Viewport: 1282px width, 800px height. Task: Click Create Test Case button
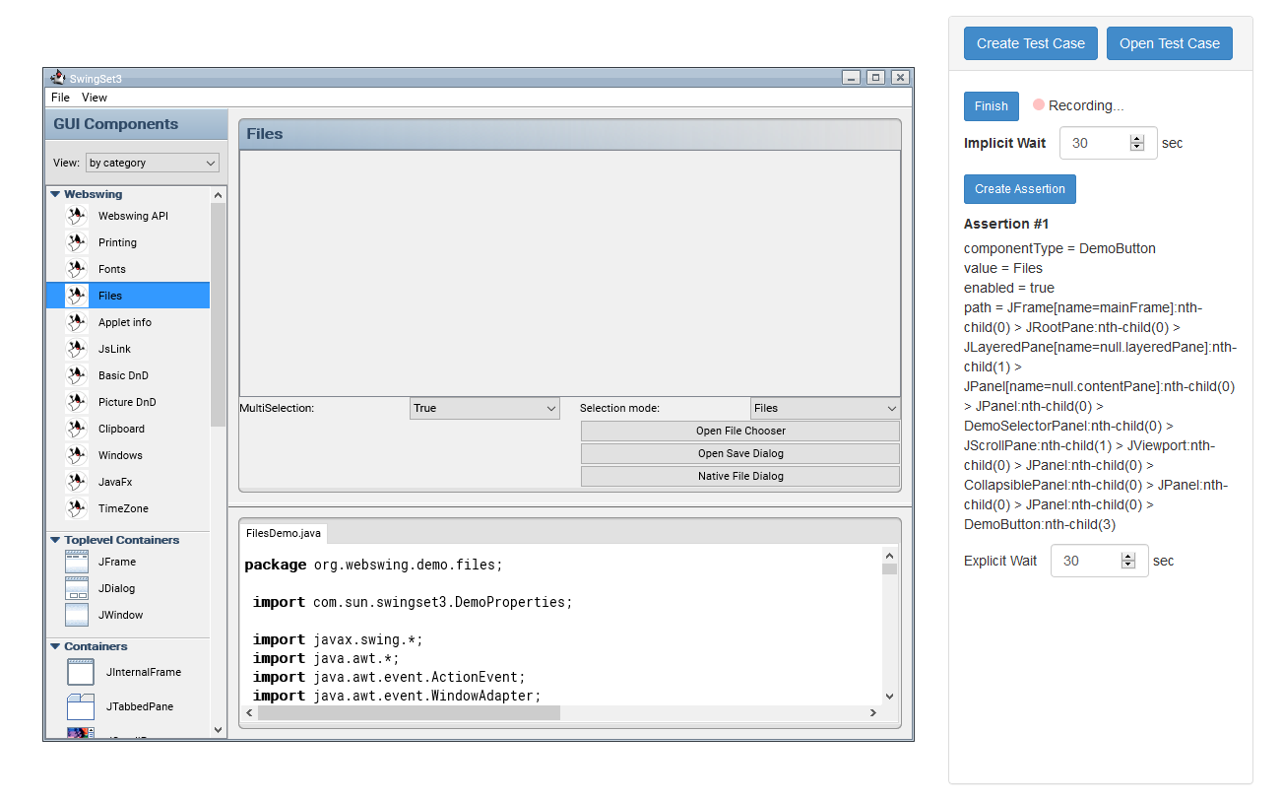[x=1031, y=43]
